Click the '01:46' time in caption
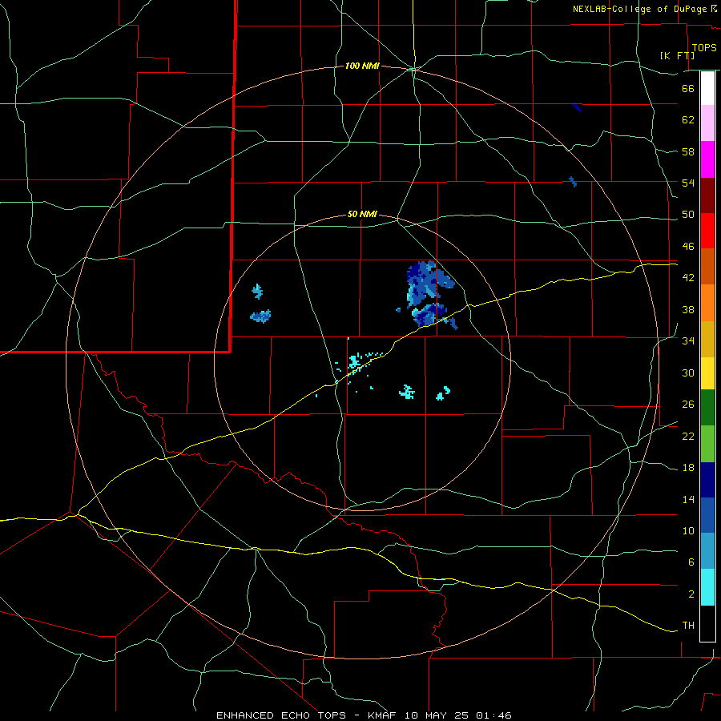 (493, 715)
